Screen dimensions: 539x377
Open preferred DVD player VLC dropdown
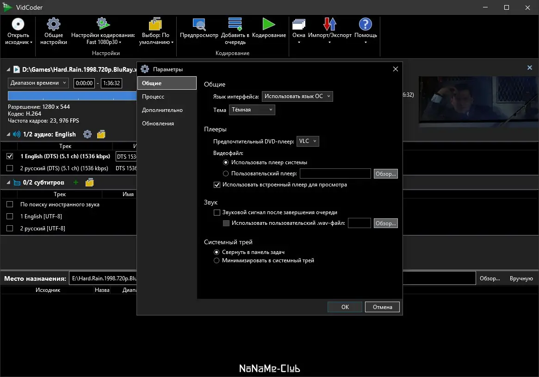308,141
